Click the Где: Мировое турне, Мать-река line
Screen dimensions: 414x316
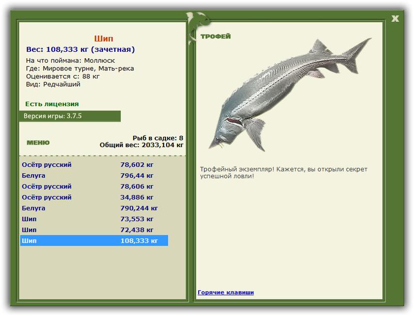click(x=80, y=68)
